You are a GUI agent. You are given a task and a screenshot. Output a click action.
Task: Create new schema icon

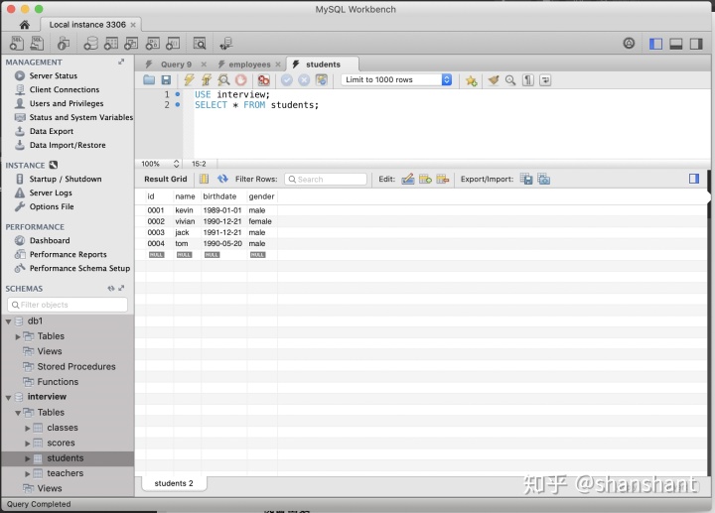click(90, 44)
